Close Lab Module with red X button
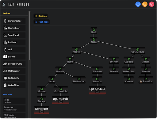The height and width of the screenshot is (119, 157). pyautogui.click(x=151, y=4)
